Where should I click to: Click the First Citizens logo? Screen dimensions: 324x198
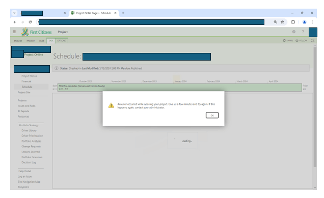[x=36, y=32]
